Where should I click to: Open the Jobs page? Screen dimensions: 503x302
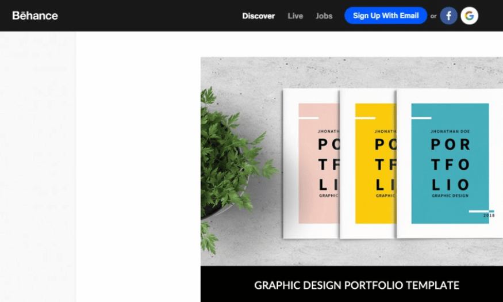point(324,16)
